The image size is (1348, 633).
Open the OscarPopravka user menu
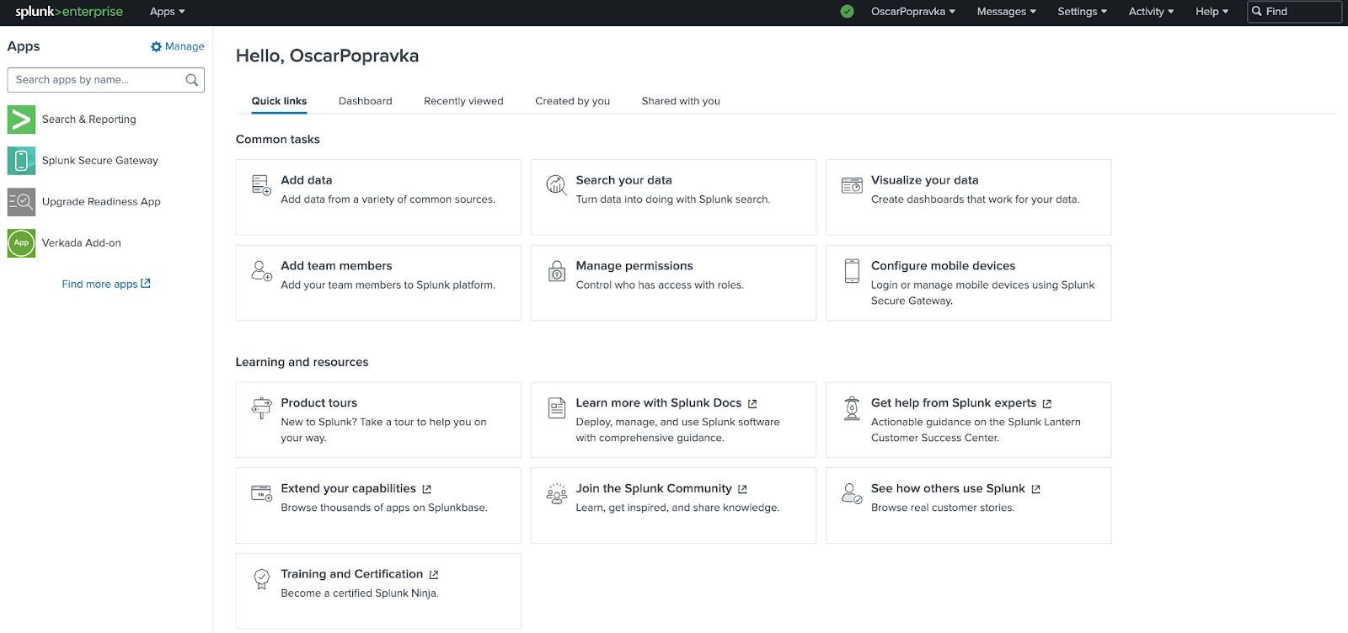[x=912, y=12]
